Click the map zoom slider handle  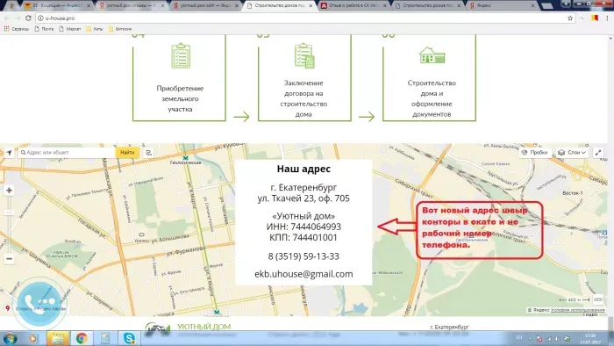click(9, 213)
